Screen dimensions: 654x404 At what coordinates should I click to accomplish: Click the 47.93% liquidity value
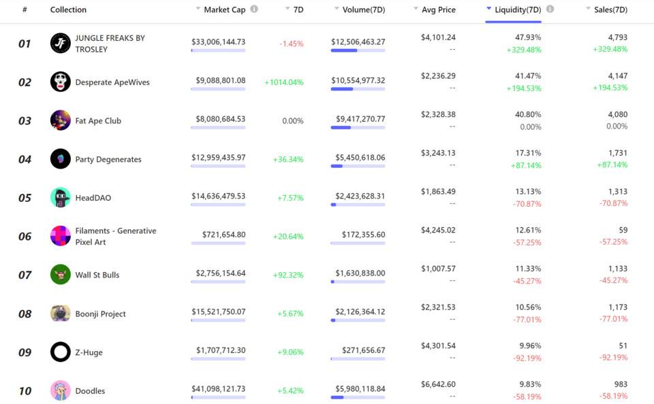528,37
